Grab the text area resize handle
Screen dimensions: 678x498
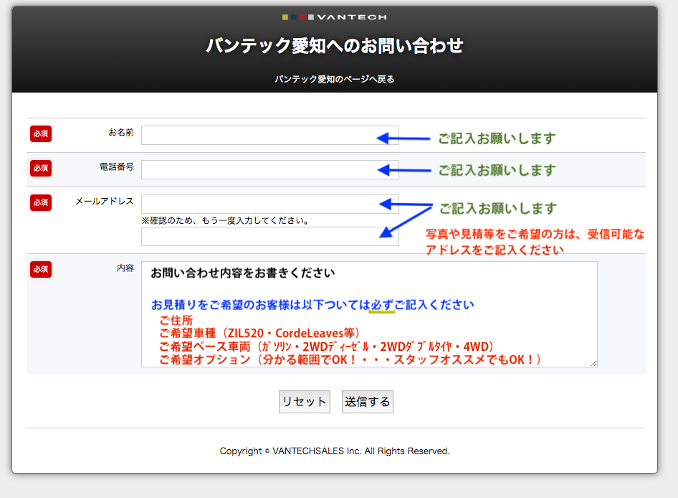[x=593, y=364]
